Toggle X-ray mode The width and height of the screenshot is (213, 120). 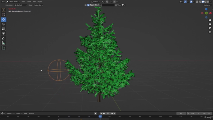tap(197, 2)
